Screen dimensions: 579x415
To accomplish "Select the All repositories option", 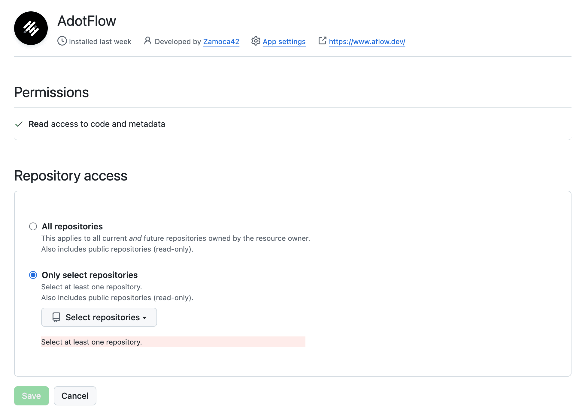I will click(x=33, y=226).
